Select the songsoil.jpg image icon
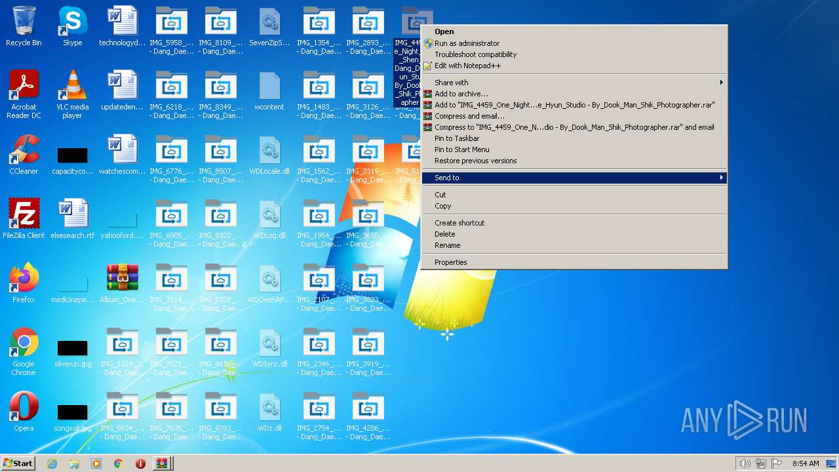The image size is (839, 472). [72, 416]
